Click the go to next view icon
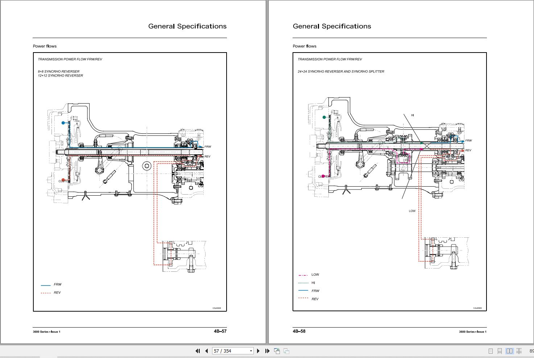This screenshot has height=358, width=534. [286, 351]
